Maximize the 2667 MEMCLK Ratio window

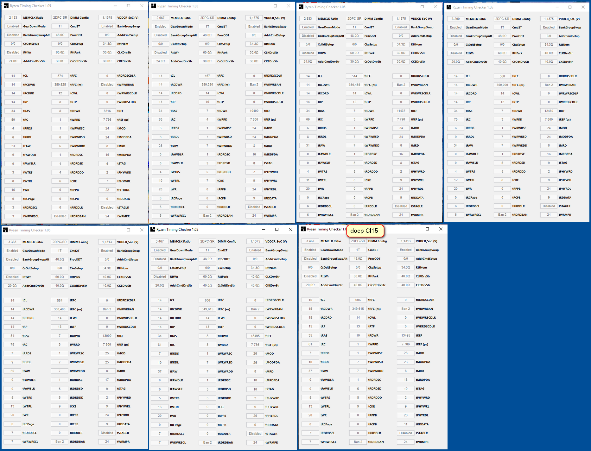pyautogui.click(x=275, y=6)
